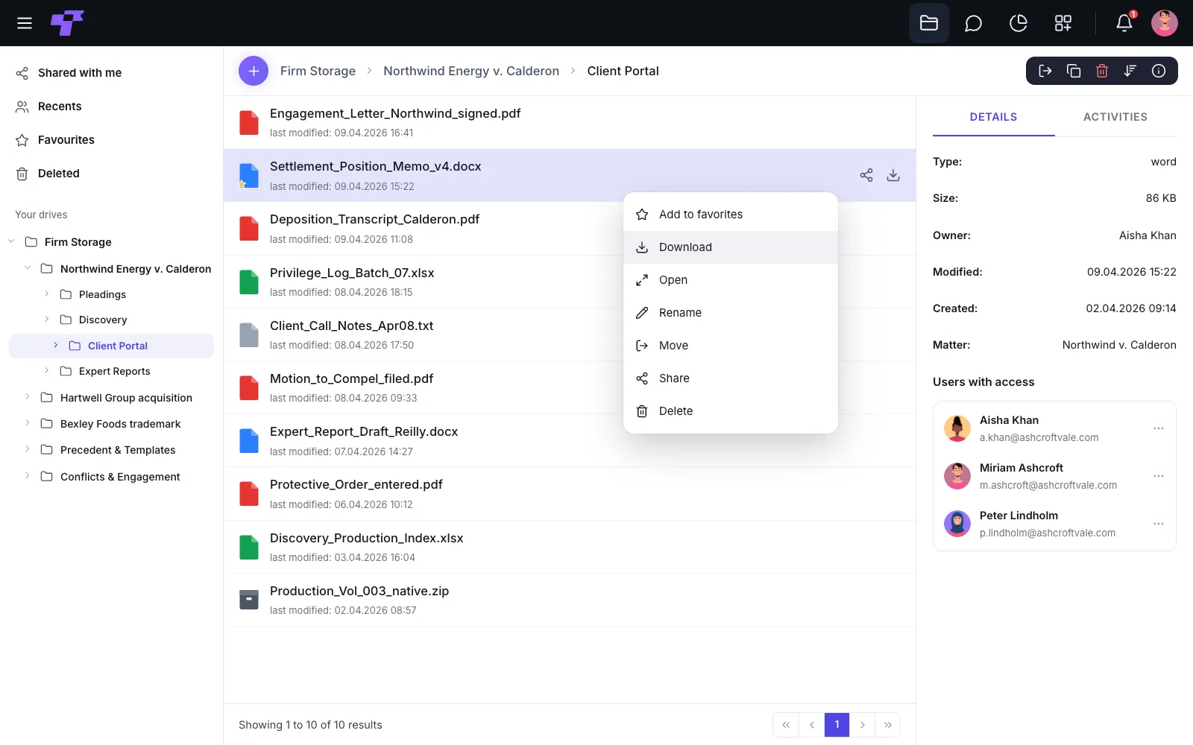Expand the Client Portal folder chevron
Image resolution: width=1193 pixels, height=745 pixels.
(x=56, y=346)
